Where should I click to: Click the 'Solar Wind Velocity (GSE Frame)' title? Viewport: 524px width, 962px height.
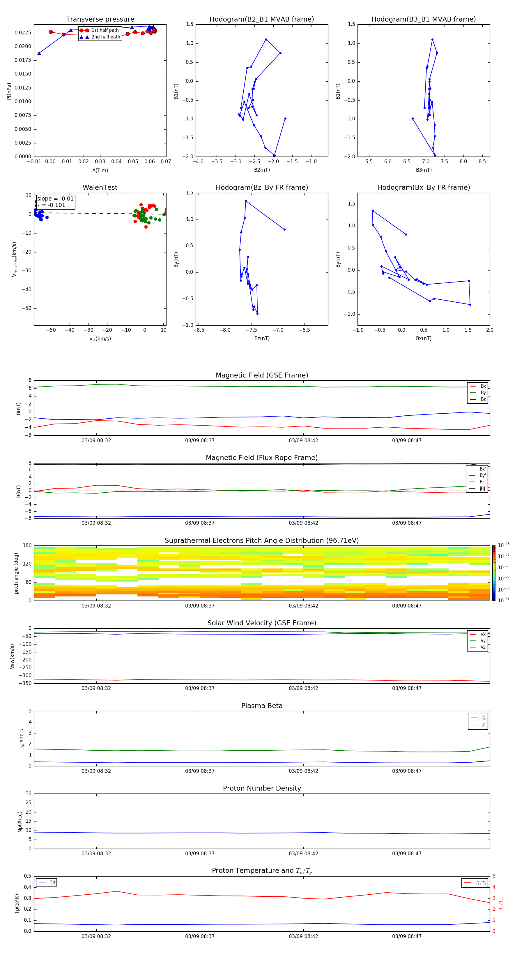pyautogui.click(x=262, y=623)
